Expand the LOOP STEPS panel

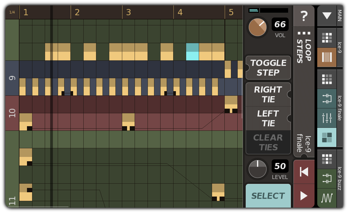[x=304, y=34]
